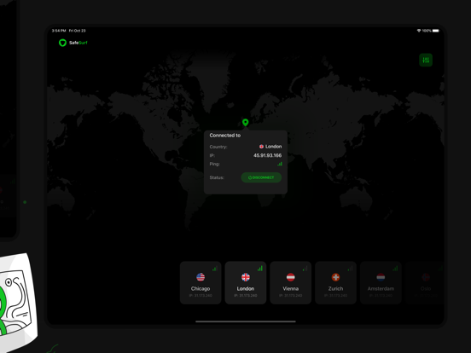The width and height of the screenshot is (471, 353).
Task: Click the green London map pin
Action: pyautogui.click(x=246, y=123)
